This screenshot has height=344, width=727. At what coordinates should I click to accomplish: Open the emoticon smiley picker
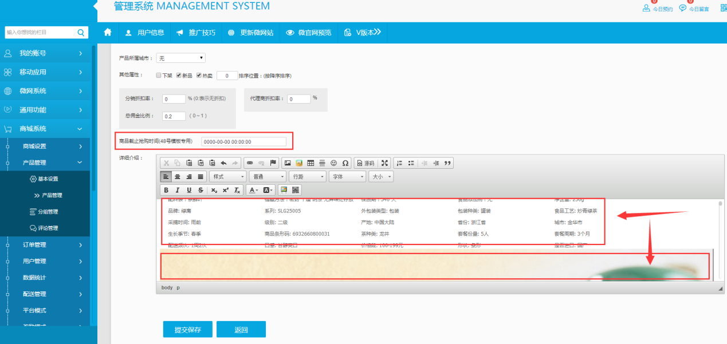point(333,163)
